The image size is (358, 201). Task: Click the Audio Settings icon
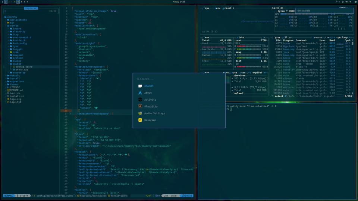(x=140, y=113)
